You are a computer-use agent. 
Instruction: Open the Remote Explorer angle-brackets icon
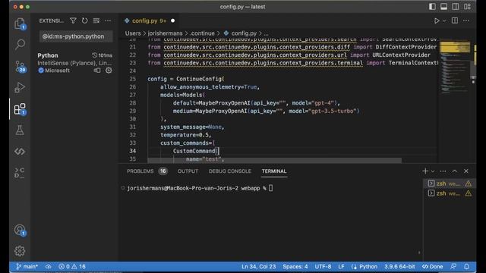click(x=20, y=152)
